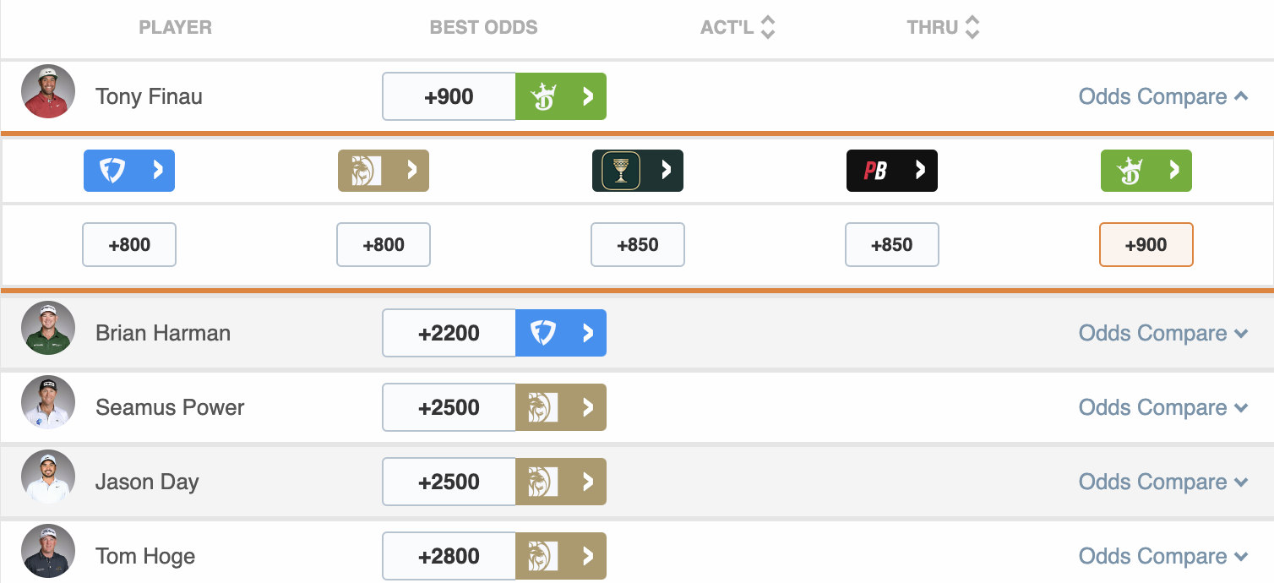
Task: Open the Caesars trophy sportsbook icon
Action: click(x=638, y=171)
